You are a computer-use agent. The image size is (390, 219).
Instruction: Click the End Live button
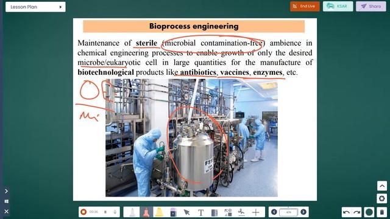click(x=305, y=6)
